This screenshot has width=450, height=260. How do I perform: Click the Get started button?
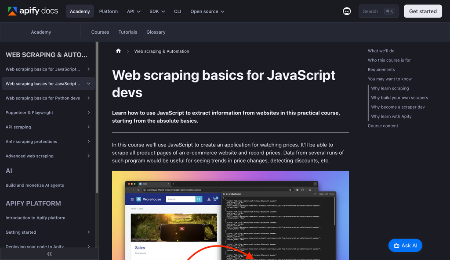[423, 11]
